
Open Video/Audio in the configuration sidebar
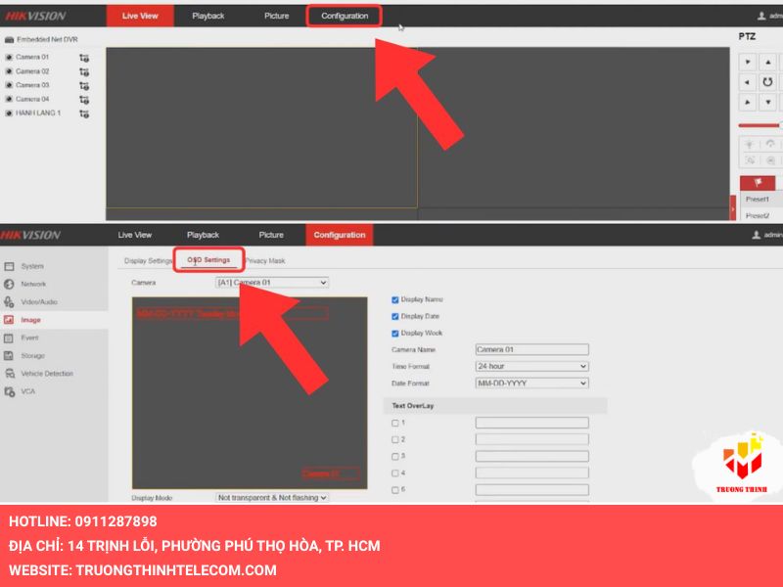[x=39, y=302]
